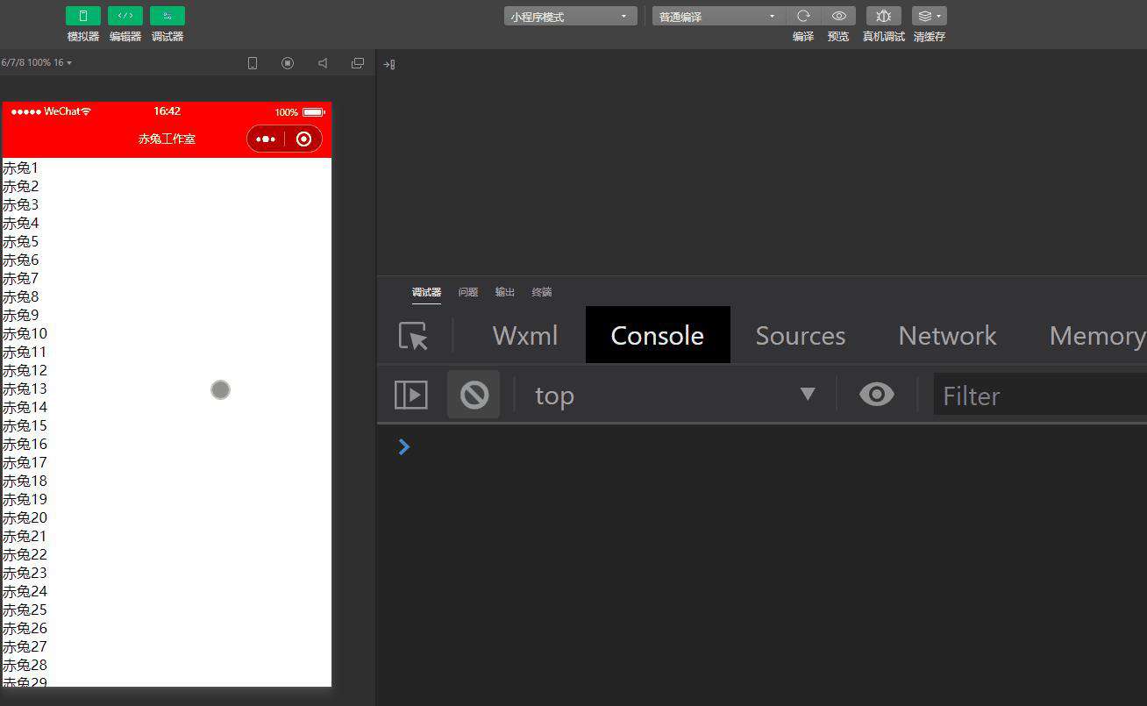Toggle the console sidebar icon
The image size is (1147, 706).
coord(411,395)
